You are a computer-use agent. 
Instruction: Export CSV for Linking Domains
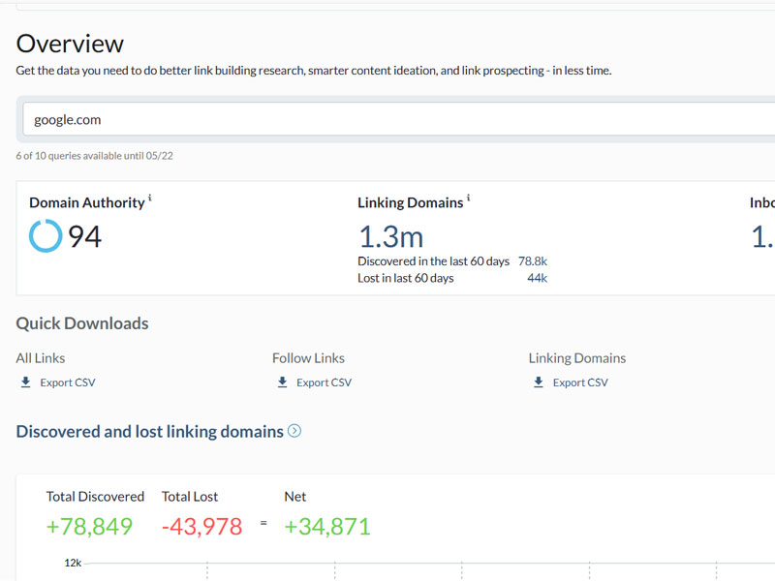[x=580, y=382]
